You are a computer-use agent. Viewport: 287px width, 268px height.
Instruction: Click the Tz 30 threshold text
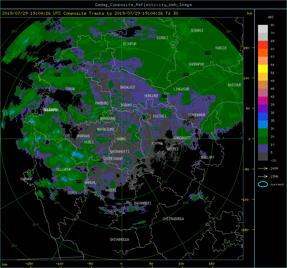(172, 13)
